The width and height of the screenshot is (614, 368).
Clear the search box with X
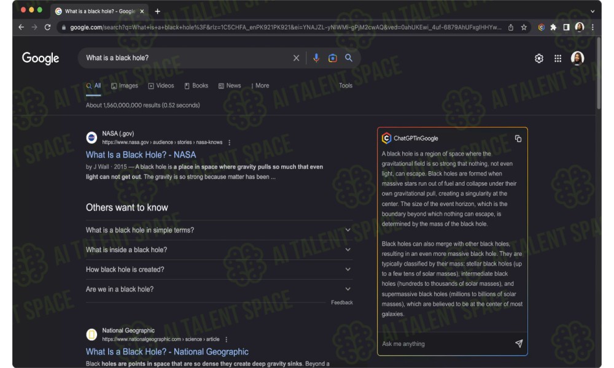296,58
